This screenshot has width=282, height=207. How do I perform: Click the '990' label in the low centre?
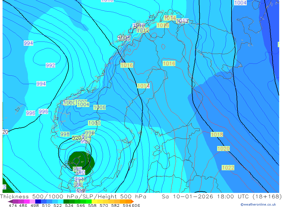tap(80, 173)
